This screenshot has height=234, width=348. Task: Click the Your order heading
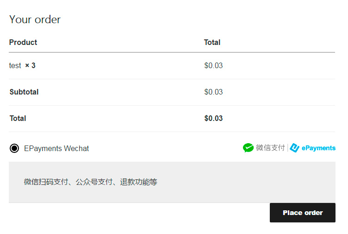click(35, 19)
